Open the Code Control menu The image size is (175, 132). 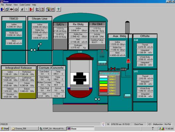coord(25,5)
